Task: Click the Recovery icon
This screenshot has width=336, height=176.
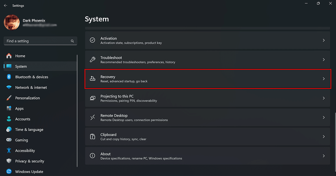Action: click(x=92, y=79)
